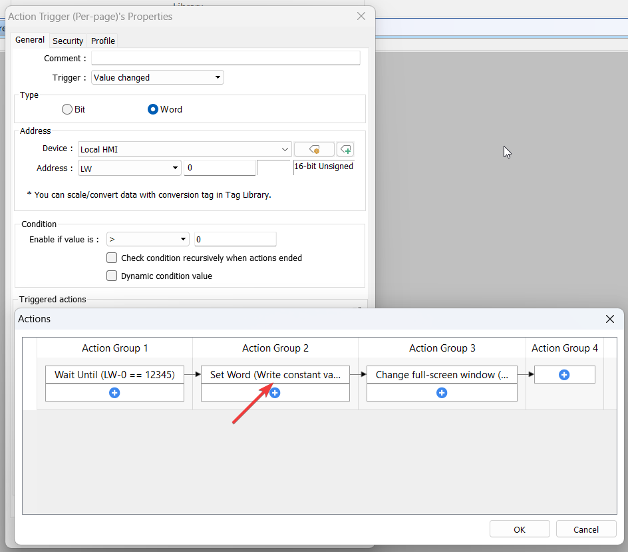This screenshot has height=552, width=628.
Task: Click Cancel in Actions dialog
Action: (x=586, y=529)
